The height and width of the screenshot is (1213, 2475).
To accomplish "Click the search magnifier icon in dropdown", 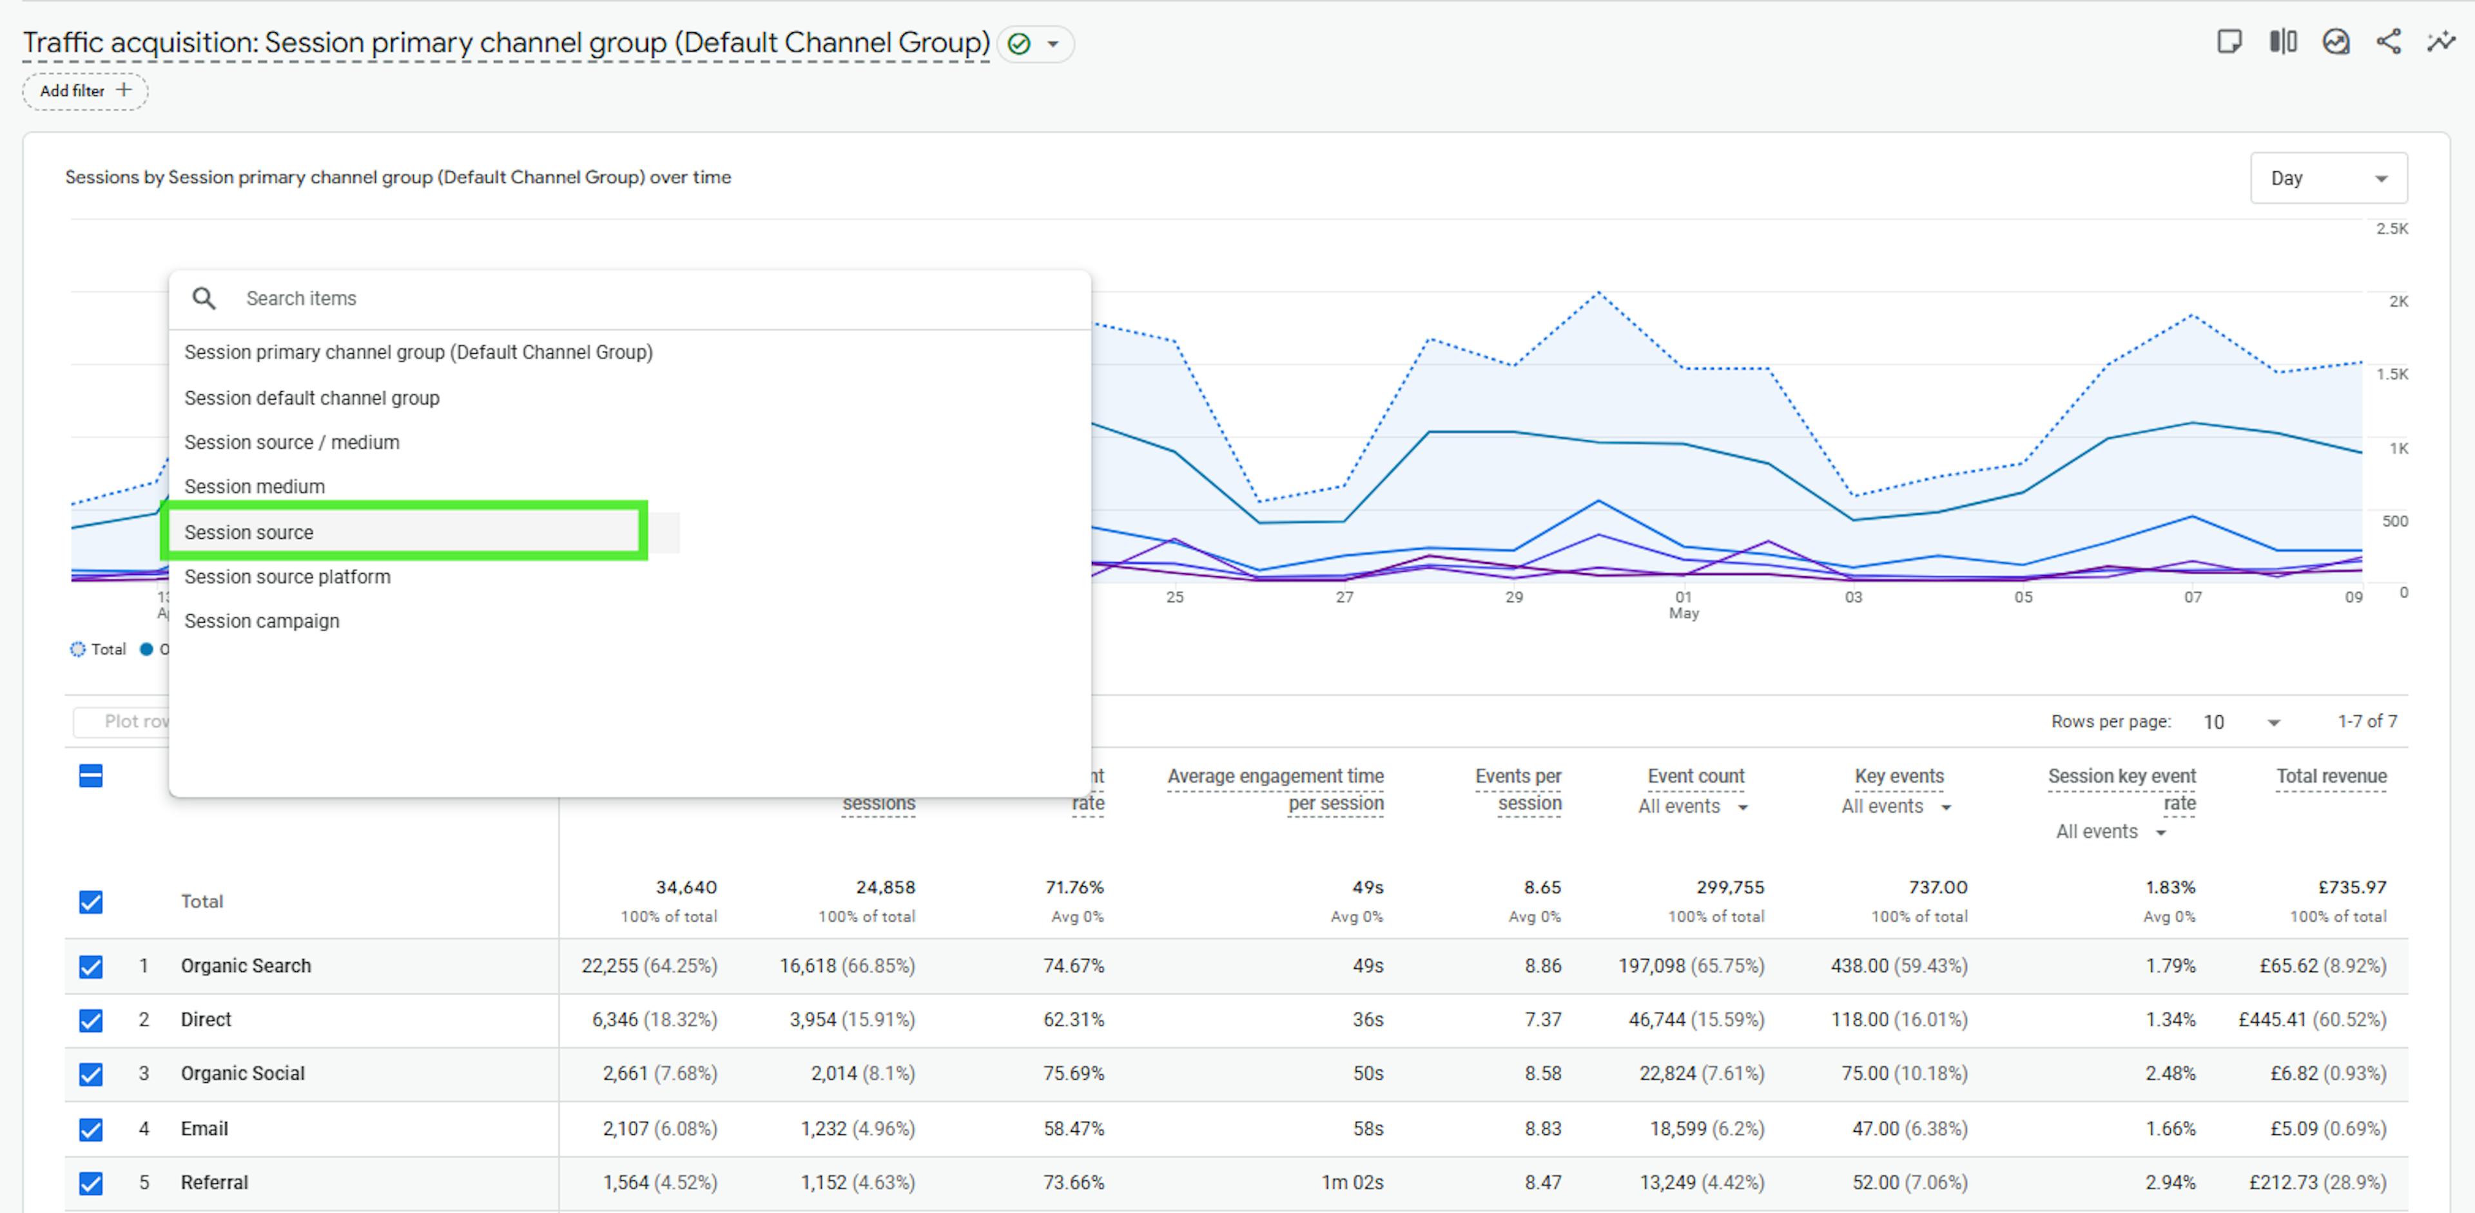I will (x=204, y=298).
